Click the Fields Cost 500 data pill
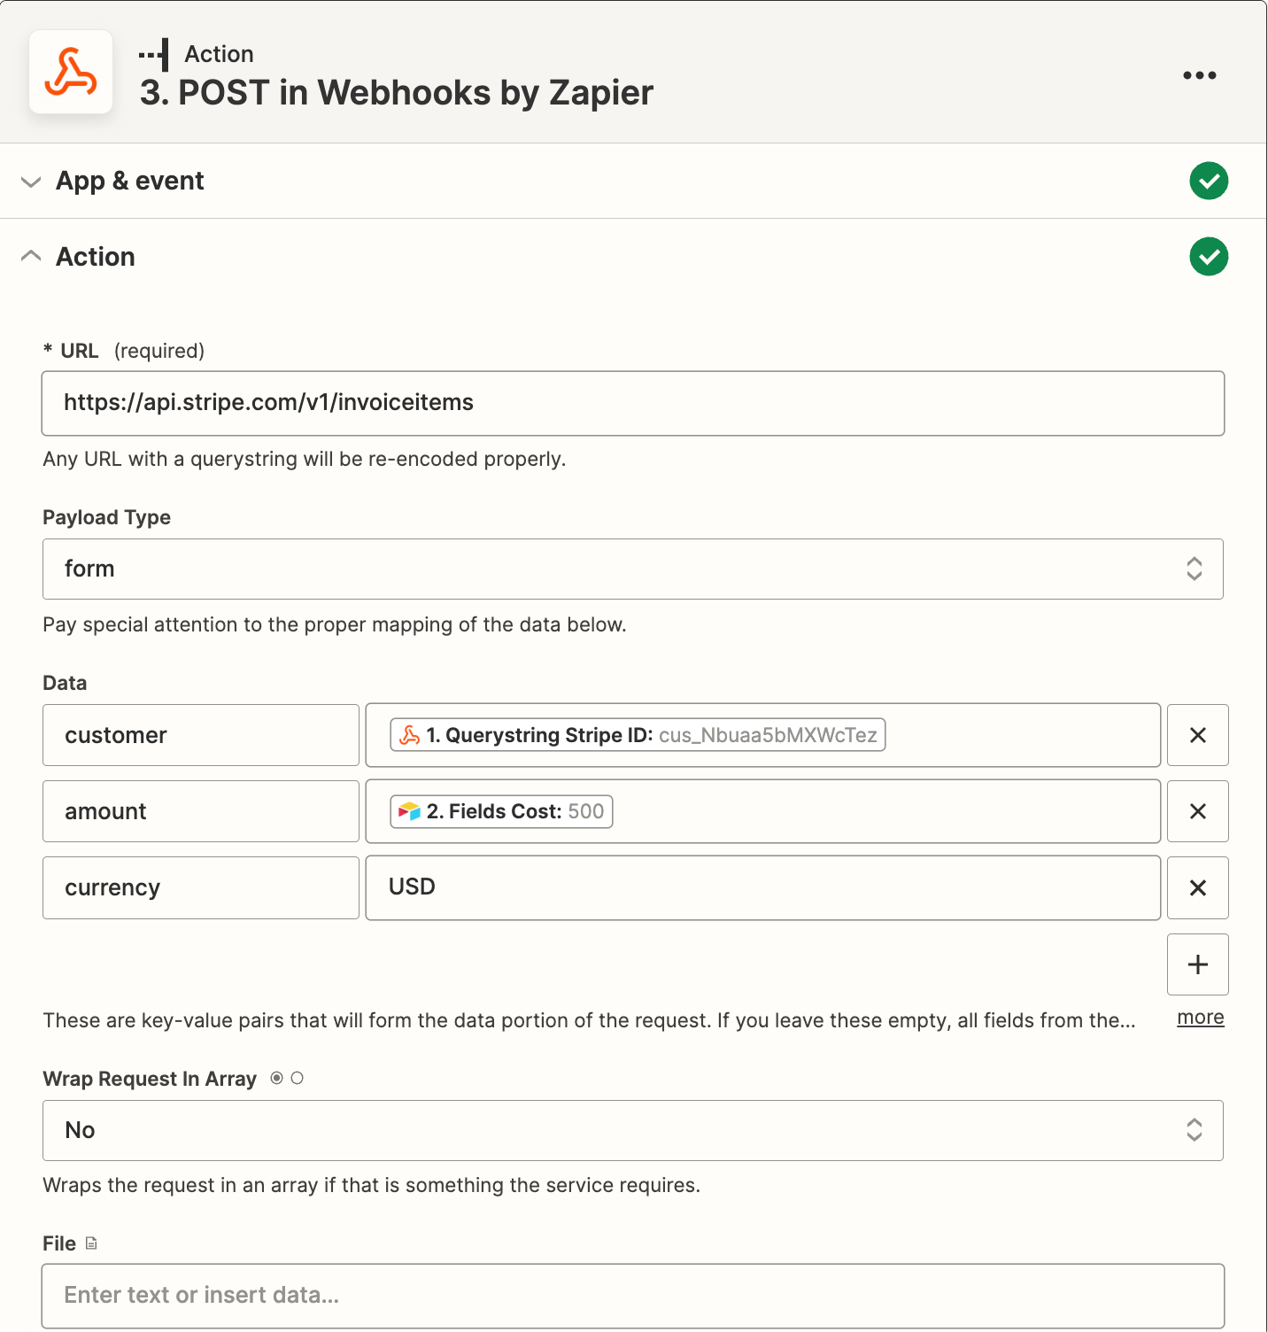Viewport: 1268px width, 1332px height. click(501, 811)
